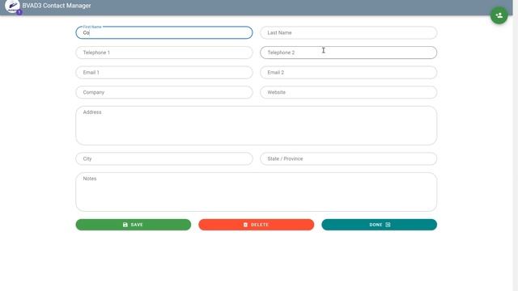Click the purple badge on the logo
The width and height of the screenshot is (518, 291).
point(19,12)
